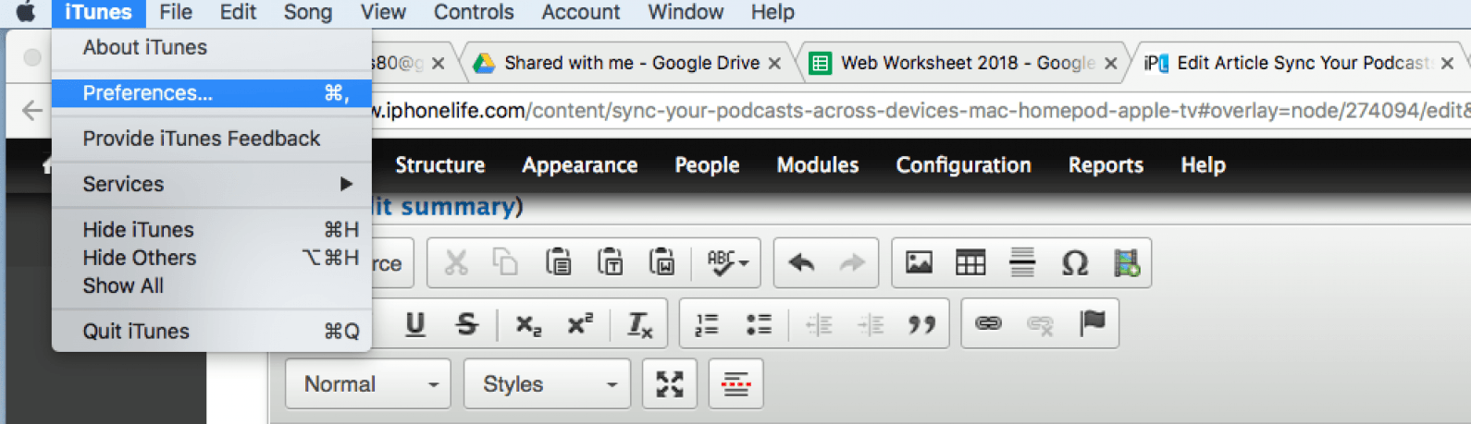This screenshot has width=1471, height=424.
Task: Open the Apple menu
Action: point(26,12)
